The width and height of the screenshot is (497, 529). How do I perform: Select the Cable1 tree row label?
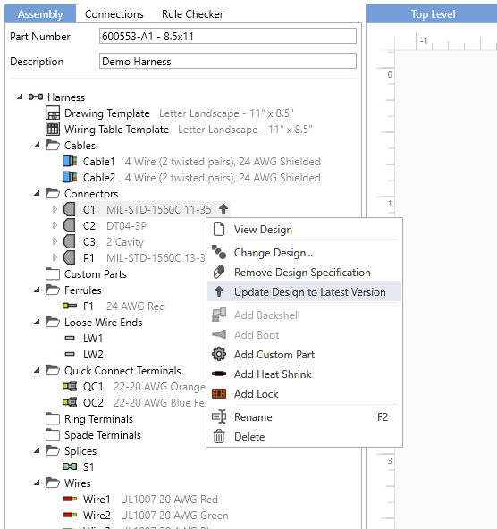(99, 161)
